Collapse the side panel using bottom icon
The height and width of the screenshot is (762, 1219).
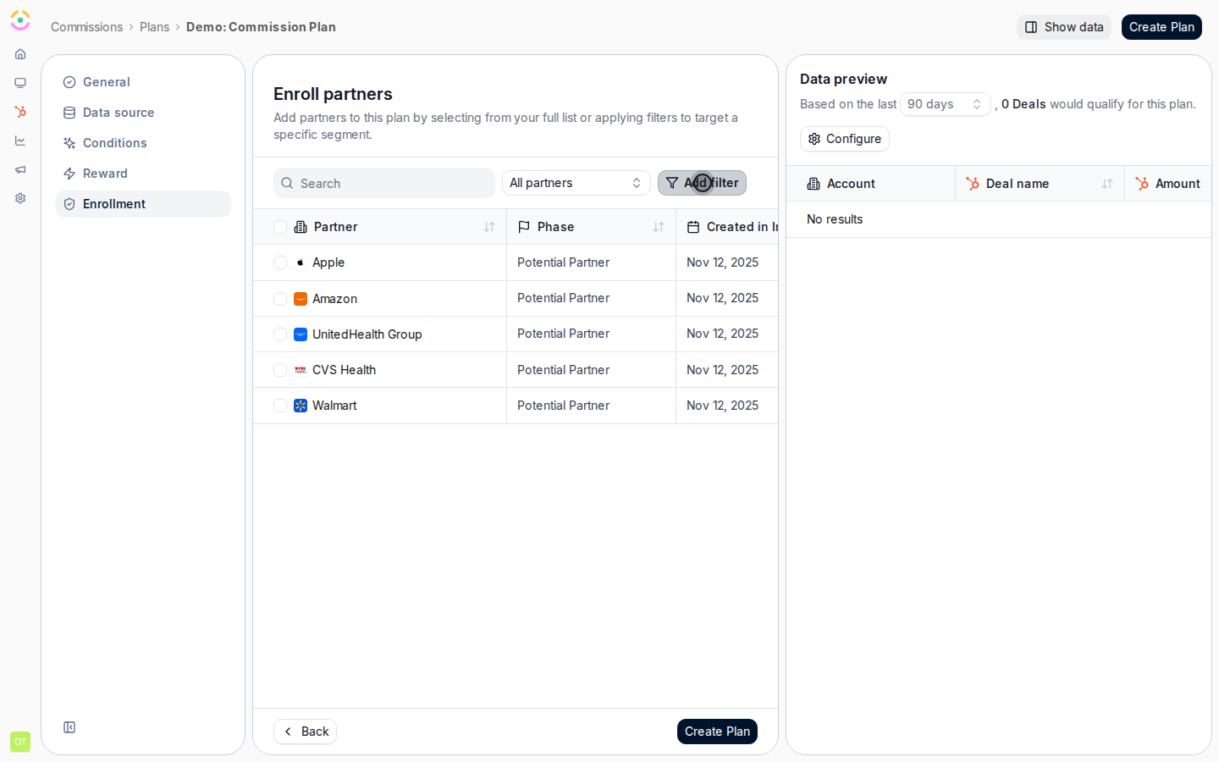pos(69,727)
